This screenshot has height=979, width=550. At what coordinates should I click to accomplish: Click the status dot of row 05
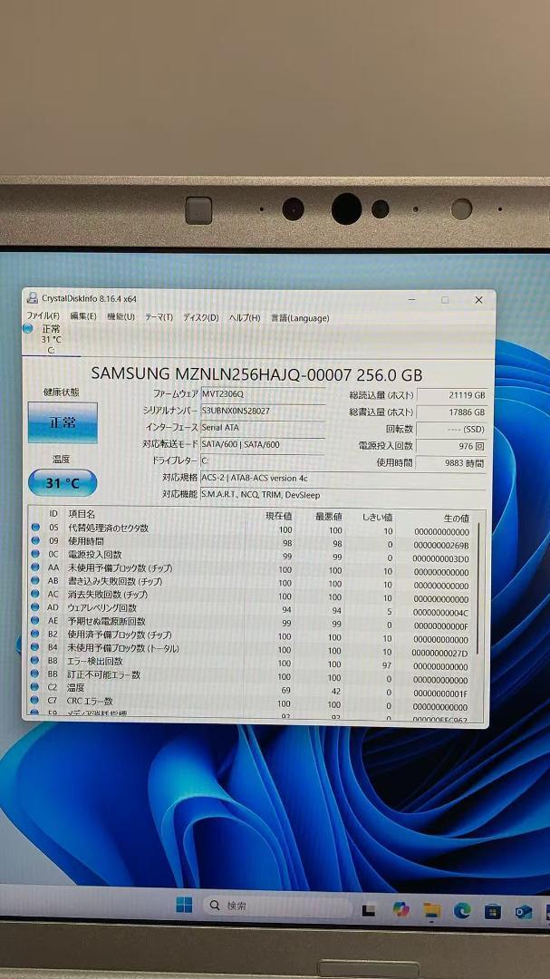tap(35, 528)
